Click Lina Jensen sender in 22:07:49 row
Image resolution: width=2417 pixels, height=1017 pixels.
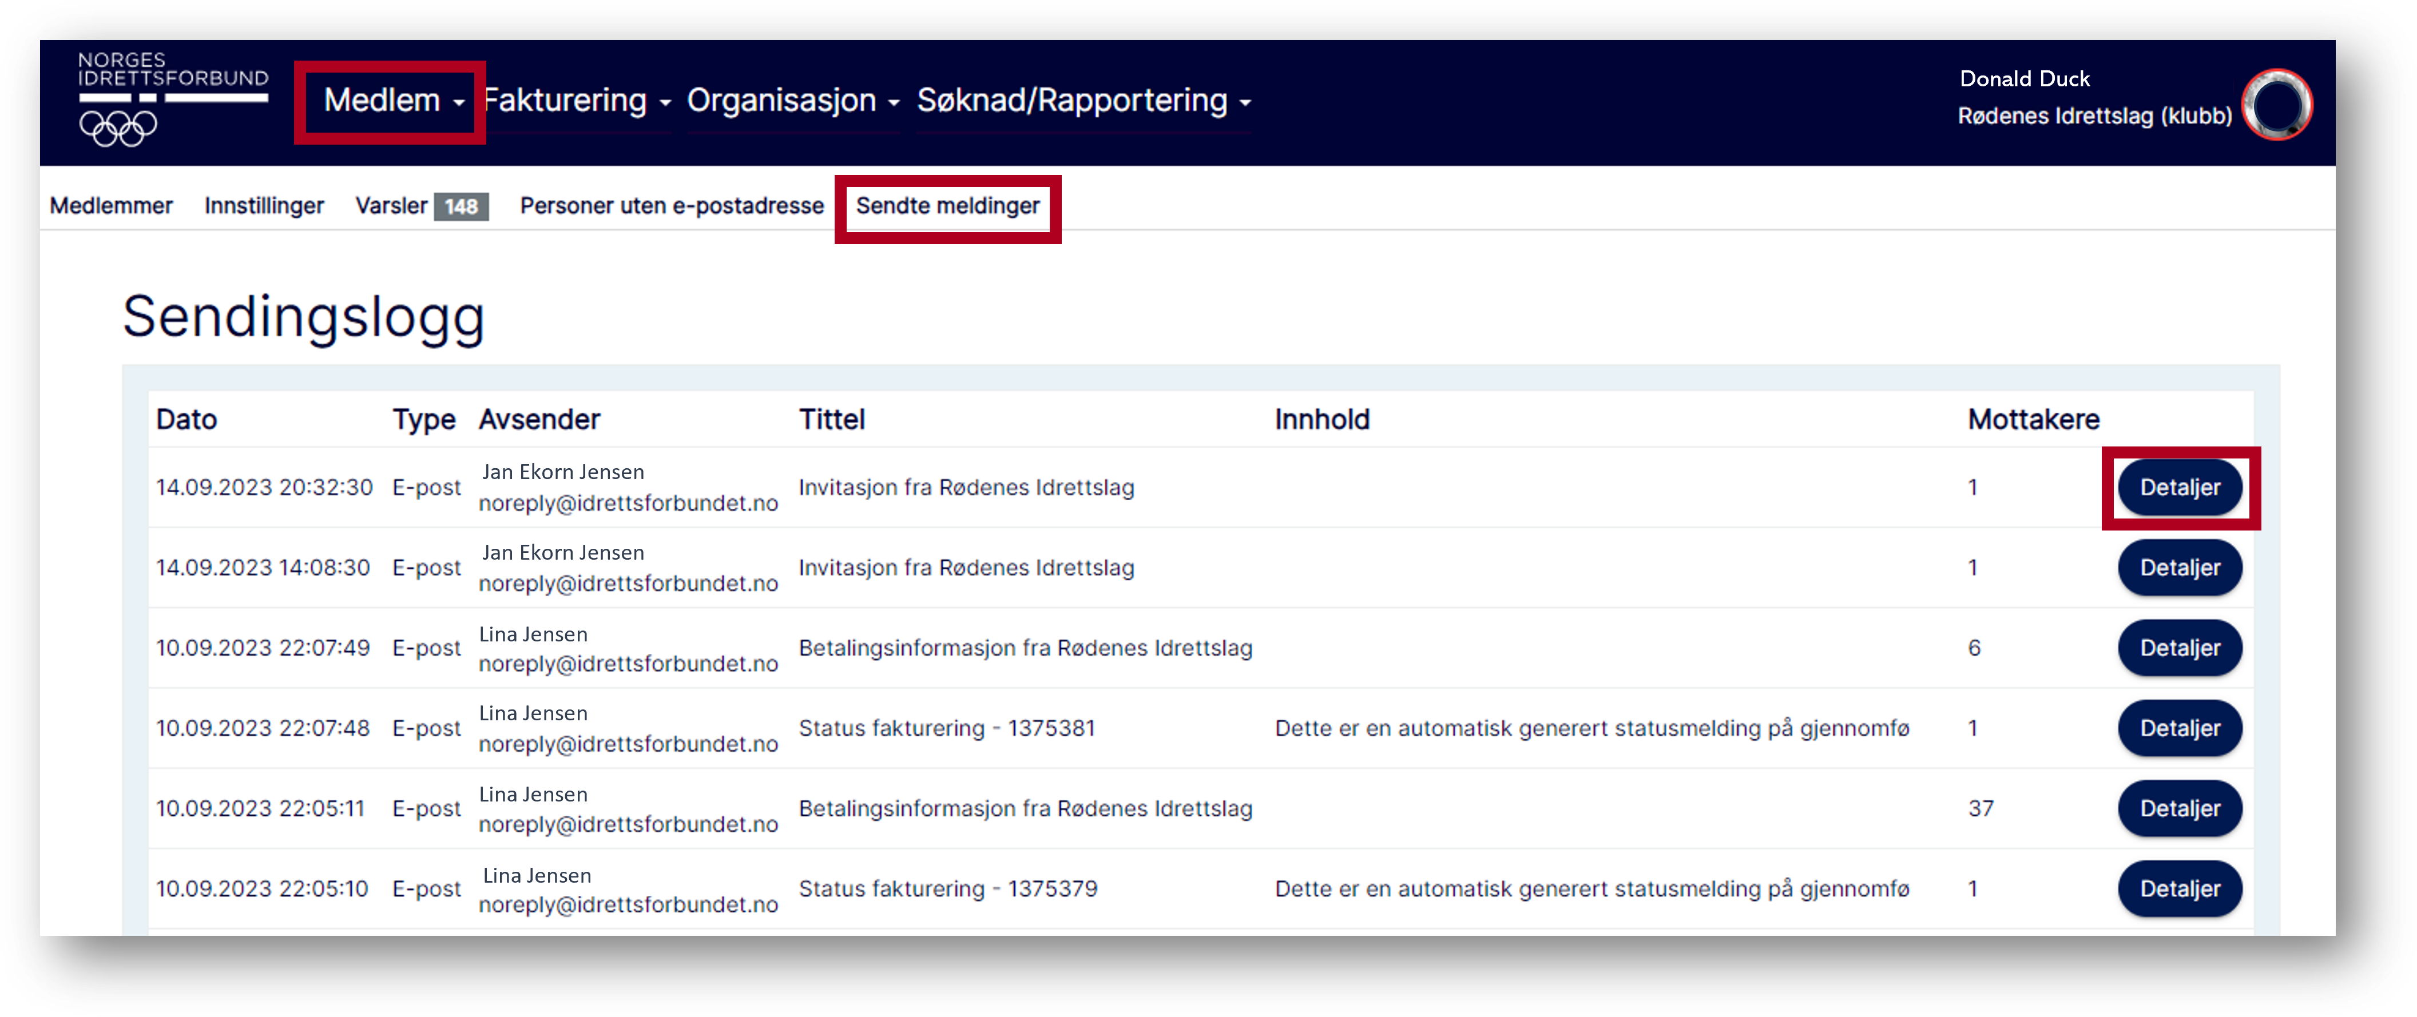point(533,635)
